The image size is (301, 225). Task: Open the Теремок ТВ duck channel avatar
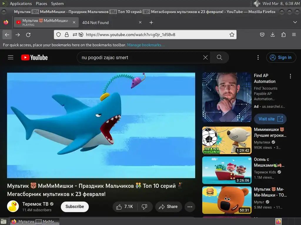click(13, 206)
